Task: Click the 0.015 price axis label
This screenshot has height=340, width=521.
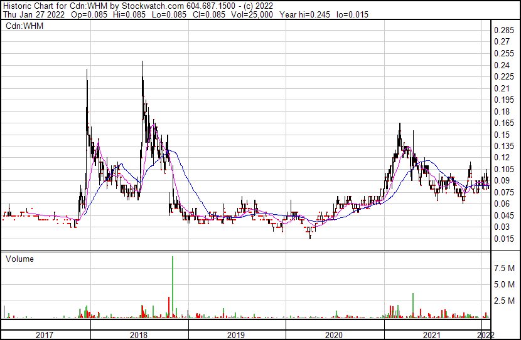Action: 504,239
